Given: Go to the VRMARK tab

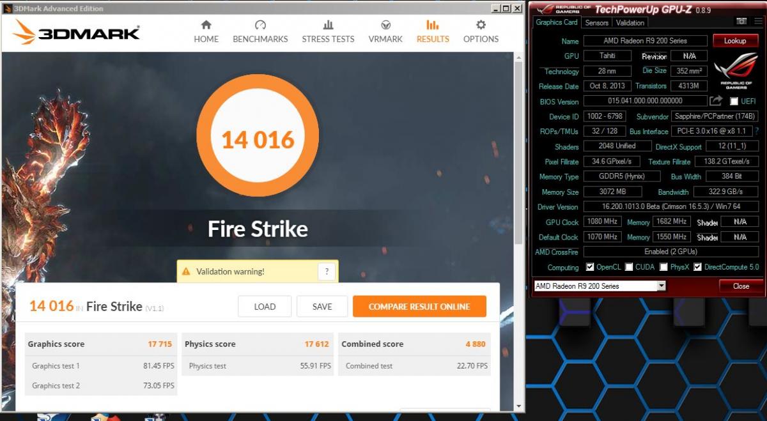Looking at the screenshot, I should pos(385,32).
